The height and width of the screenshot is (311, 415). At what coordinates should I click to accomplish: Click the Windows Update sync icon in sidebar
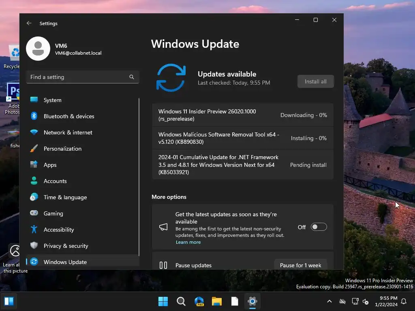tap(34, 262)
